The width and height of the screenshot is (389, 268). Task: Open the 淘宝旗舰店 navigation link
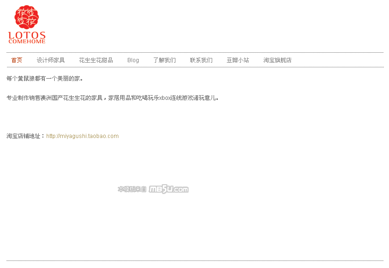click(x=277, y=60)
